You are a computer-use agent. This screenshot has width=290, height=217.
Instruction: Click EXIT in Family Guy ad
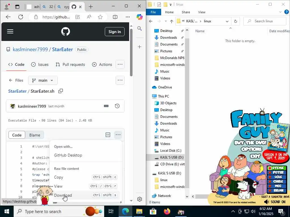click(x=255, y=156)
